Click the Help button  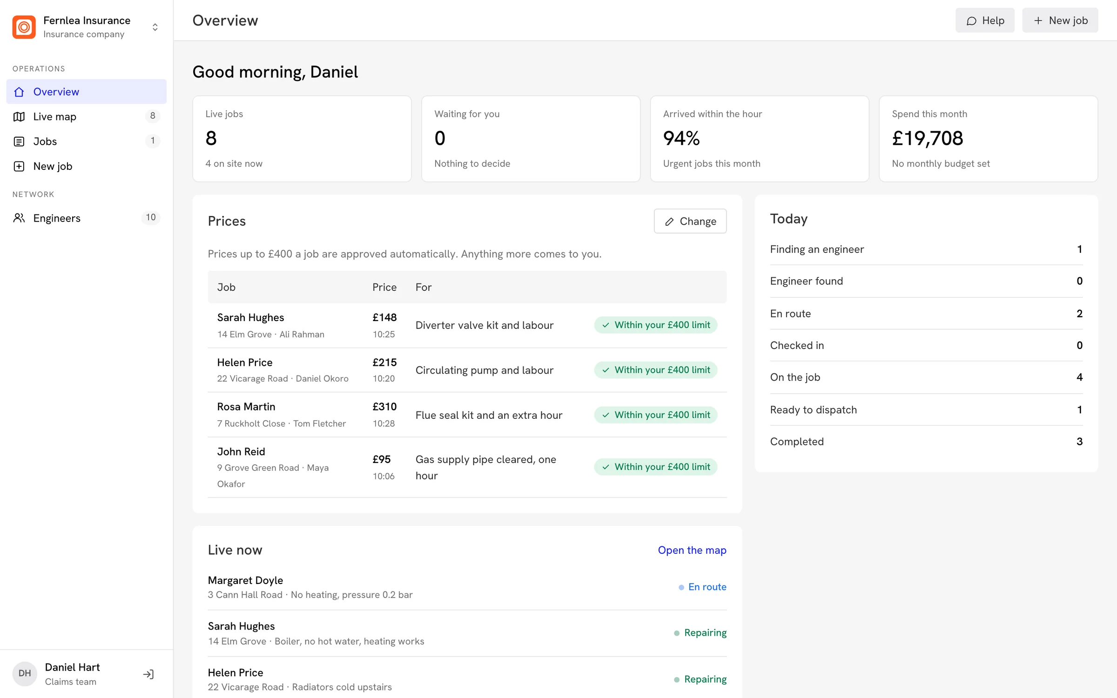point(985,20)
